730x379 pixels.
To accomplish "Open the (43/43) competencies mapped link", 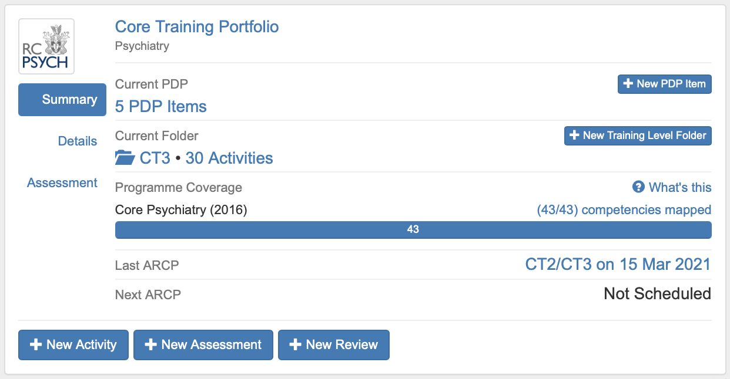I will click(x=624, y=210).
